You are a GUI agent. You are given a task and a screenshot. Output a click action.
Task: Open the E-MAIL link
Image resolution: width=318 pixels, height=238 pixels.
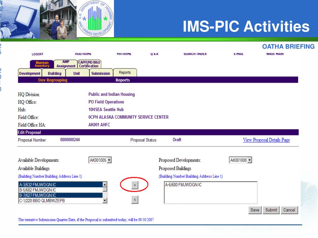[x=238, y=54]
